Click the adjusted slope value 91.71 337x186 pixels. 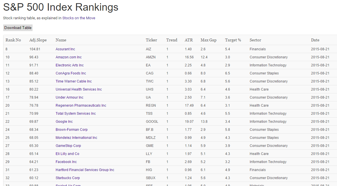click(x=34, y=65)
